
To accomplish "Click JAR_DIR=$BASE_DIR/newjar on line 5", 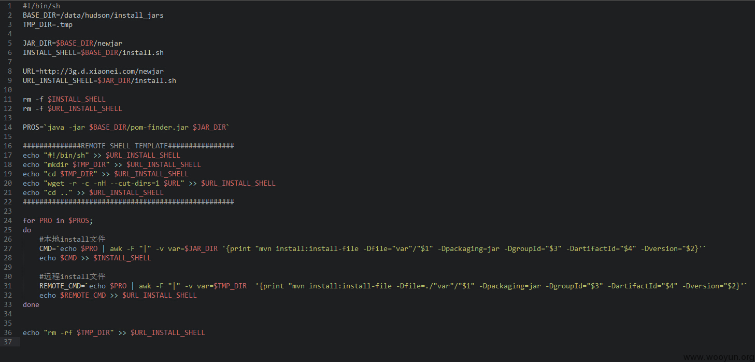I will pos(73,43).
